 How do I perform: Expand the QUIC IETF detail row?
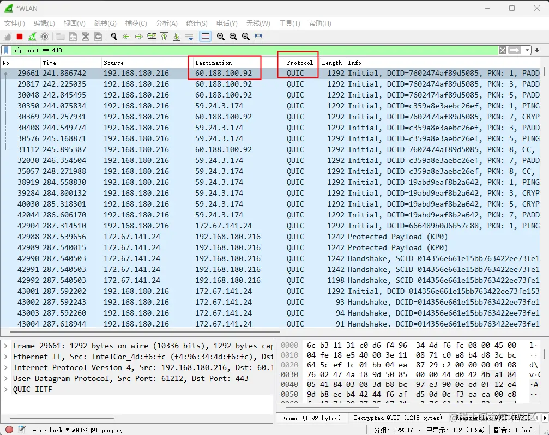click(6, 389)
